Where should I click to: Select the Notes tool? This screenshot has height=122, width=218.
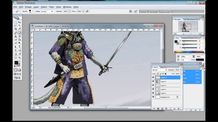pyautogui.click(x=16, y=54)
